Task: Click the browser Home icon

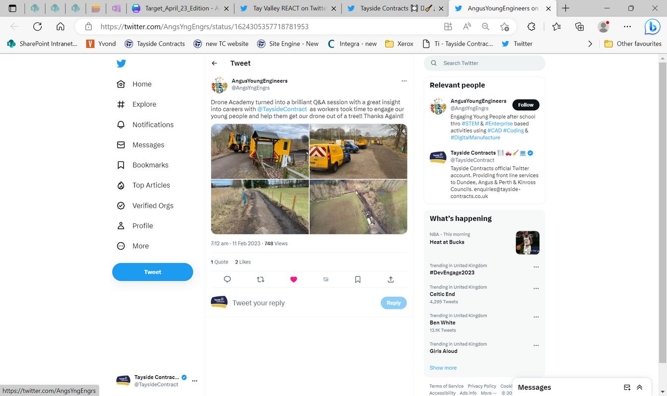Action: [x=61, y=27]
